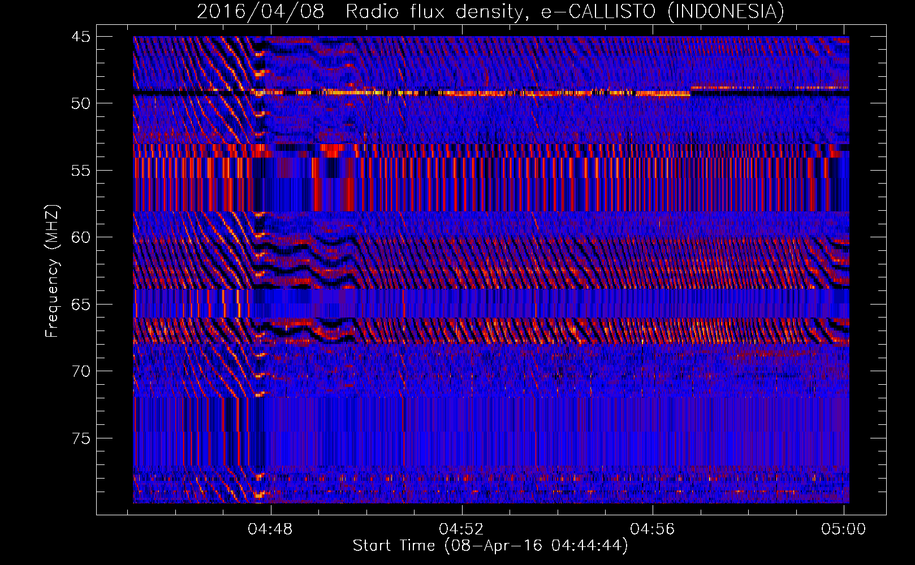
Task: Click the plot title with the date 2016/04/08
Action: coord(490,11)
